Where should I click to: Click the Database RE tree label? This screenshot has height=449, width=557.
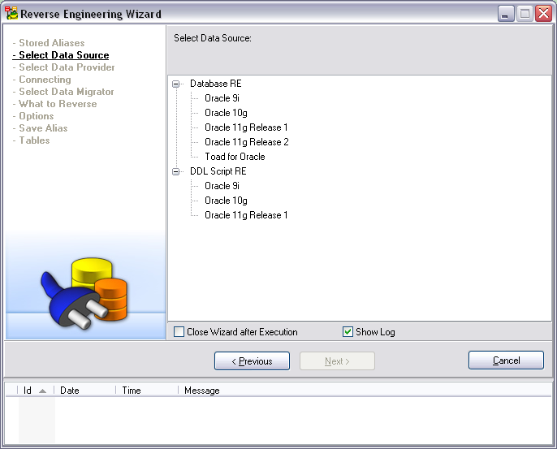click(216, 84)
